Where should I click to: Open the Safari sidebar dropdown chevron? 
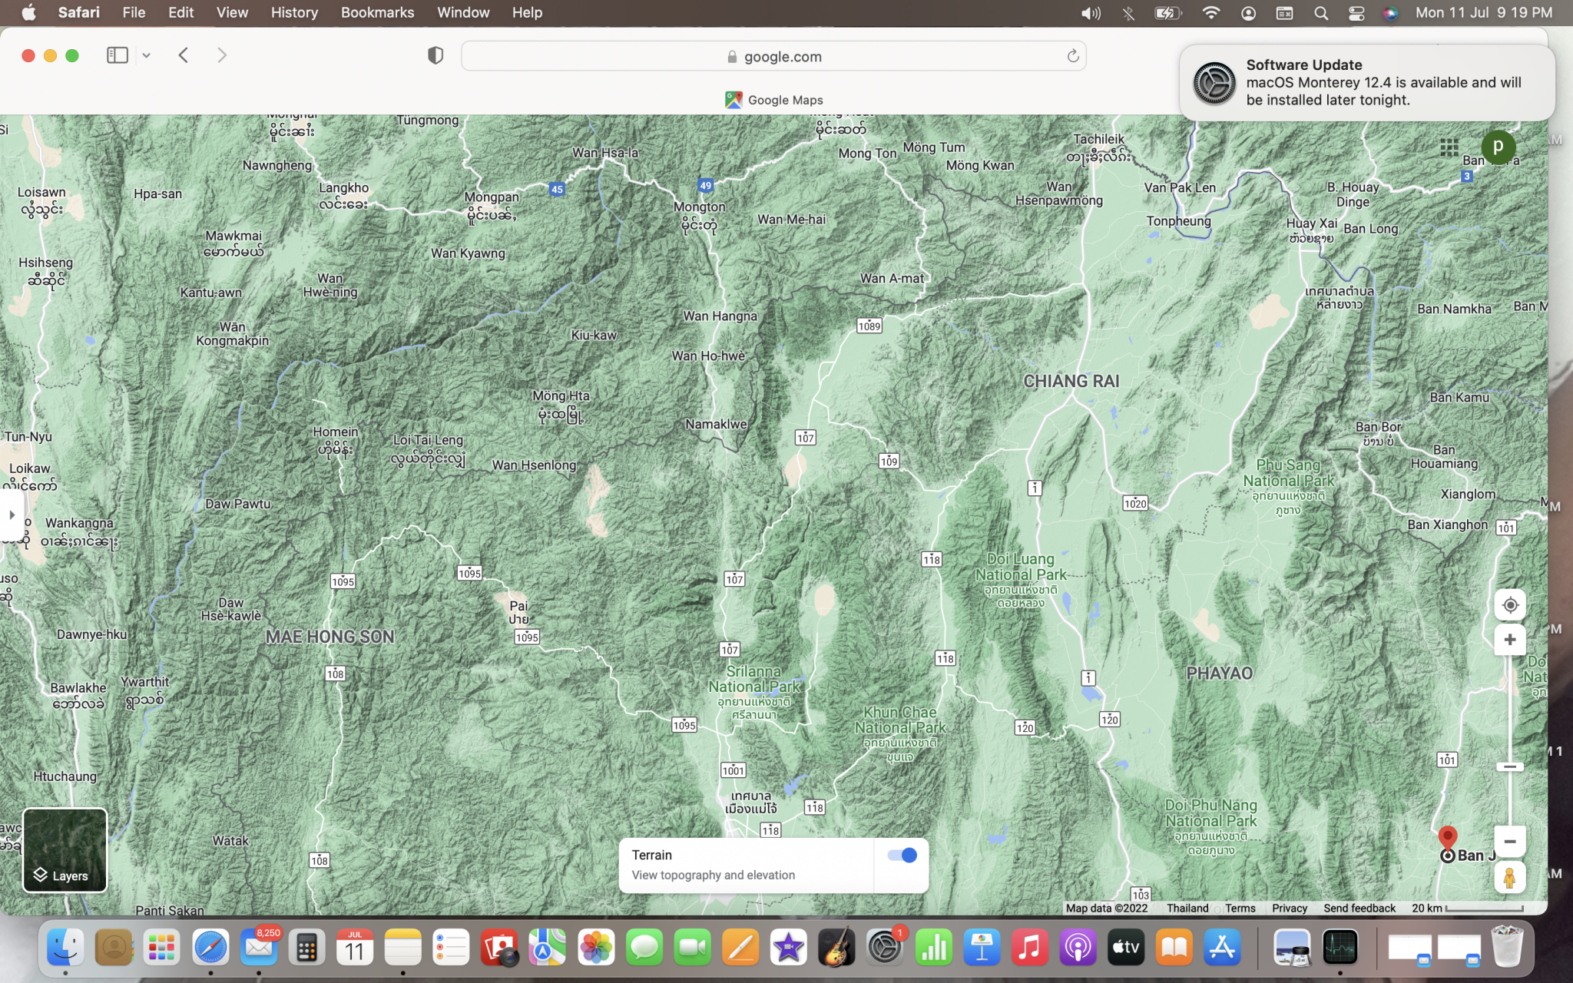(x=146, y=55)
